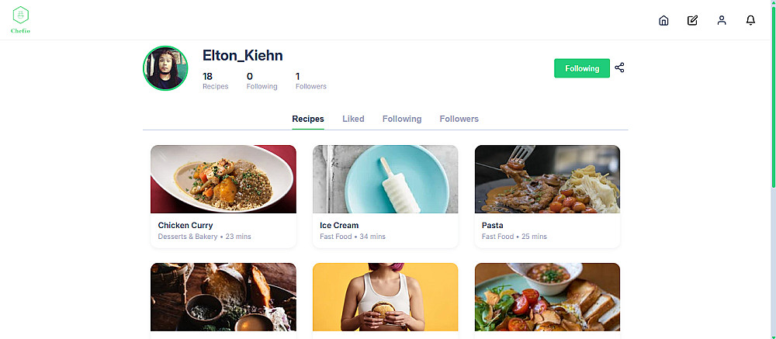Open the Chicken Curry recipe image

point(223,179)
